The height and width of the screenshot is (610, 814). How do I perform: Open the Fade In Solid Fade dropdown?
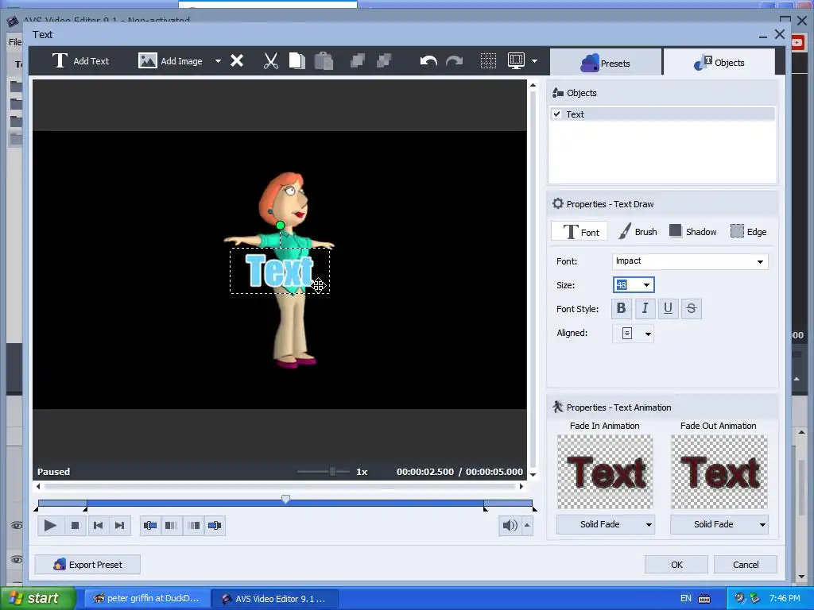pyautogui.click(x=605, y=524)
